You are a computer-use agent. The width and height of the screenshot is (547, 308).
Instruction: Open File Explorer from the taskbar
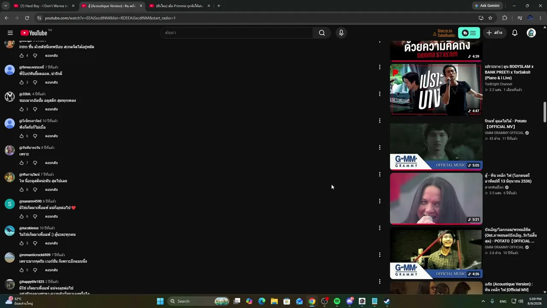click(274, 301)
